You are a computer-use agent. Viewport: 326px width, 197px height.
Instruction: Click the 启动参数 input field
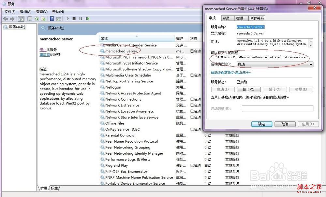pyautogui.click(x=277, y=108)
